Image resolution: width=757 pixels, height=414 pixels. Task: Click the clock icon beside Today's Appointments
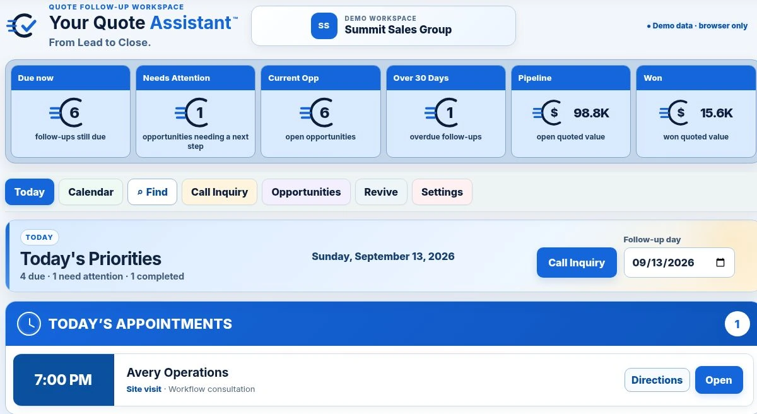pyautogui.click(x=29, y=324)
